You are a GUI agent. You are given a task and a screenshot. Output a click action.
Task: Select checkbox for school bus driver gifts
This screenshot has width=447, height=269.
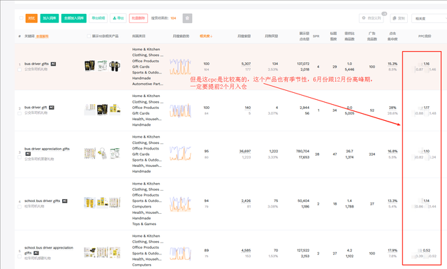(x=20, y=207)
